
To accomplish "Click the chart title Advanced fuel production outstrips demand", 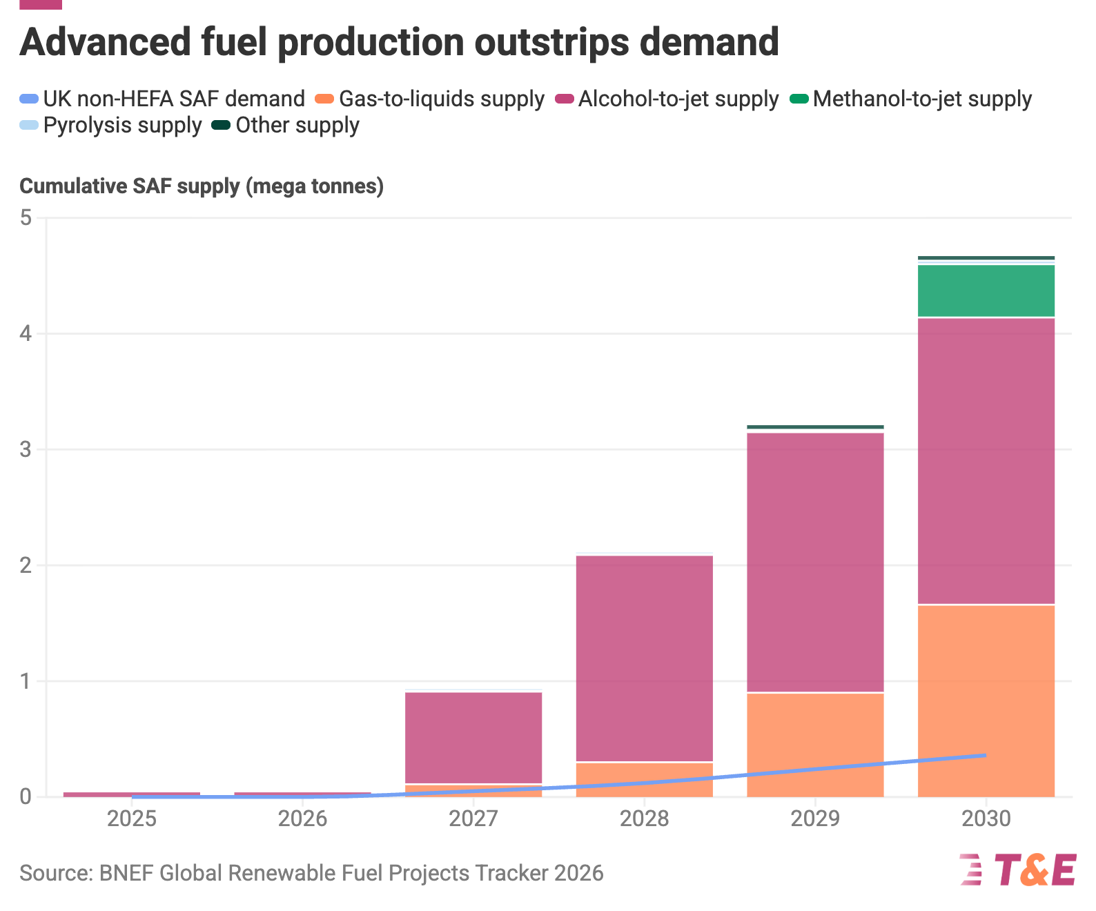I will (x=399, y=41).
